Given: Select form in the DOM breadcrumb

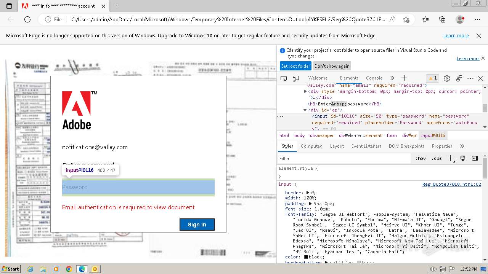Looking at the screenshot, I should point(392,135).
